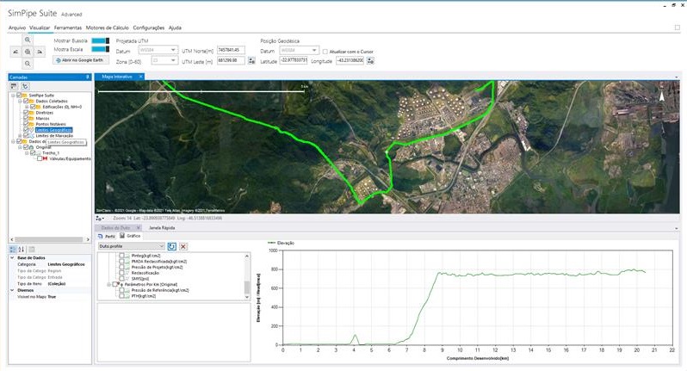Toggle the Mostra Escala switch
This screenshot has width=687, height=371.
click(101, 50)
